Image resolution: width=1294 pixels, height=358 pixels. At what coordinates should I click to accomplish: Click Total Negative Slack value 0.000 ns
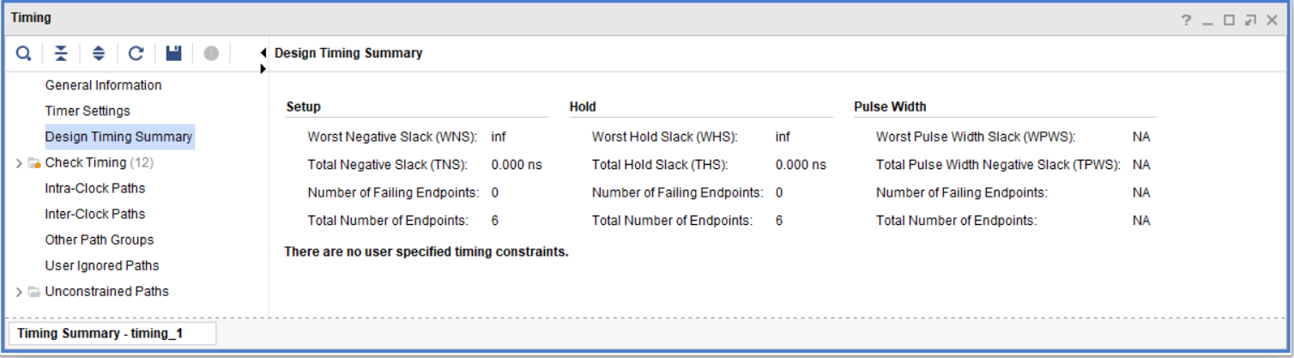(x=517, y=165)
